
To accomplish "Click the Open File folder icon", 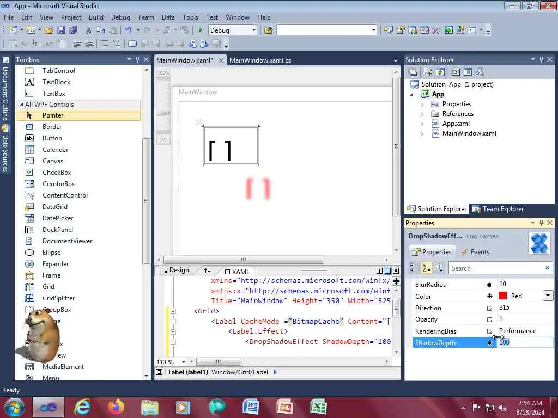I will coord(49,30).
